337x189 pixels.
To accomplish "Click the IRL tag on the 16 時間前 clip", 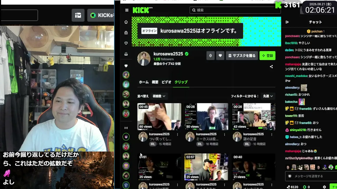I will coord(200,144).
